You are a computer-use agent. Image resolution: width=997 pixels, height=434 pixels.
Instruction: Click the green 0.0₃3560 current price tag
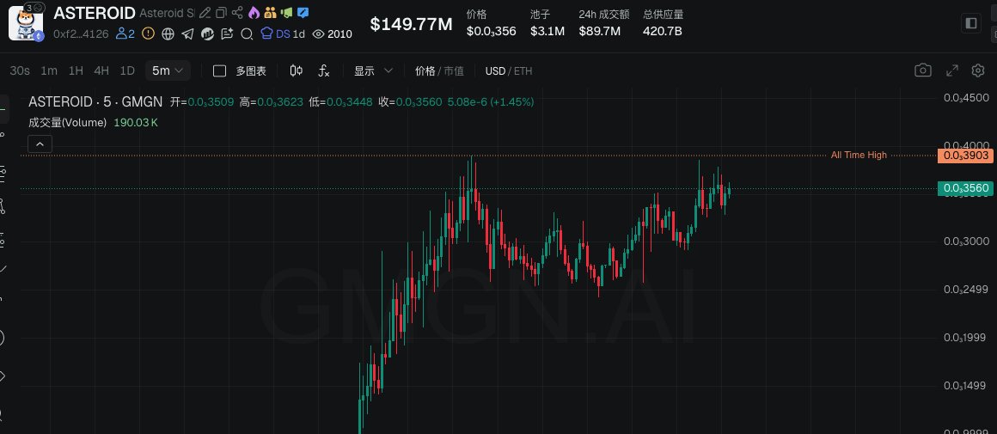tap(966, 188)
